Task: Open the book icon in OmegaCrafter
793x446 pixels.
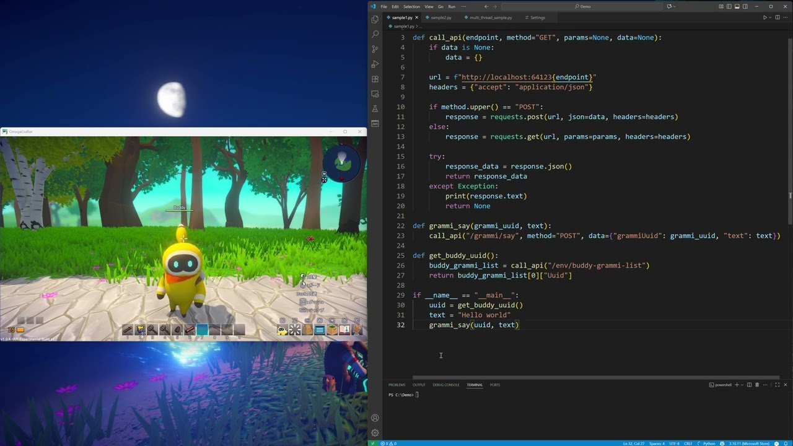Action: [x=344, y=330]
